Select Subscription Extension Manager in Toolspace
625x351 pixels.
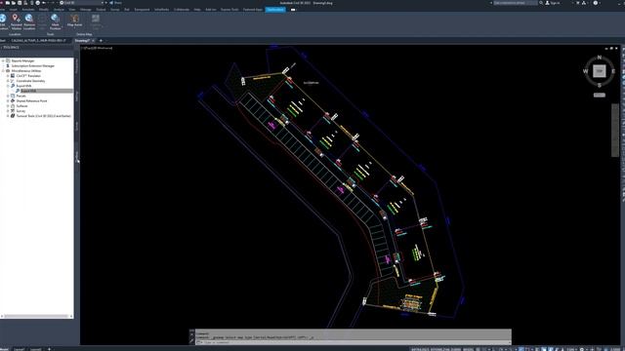click(x=32, y=65)
